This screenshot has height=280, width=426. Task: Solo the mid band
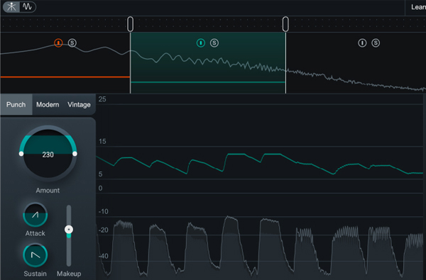point(214,43)
